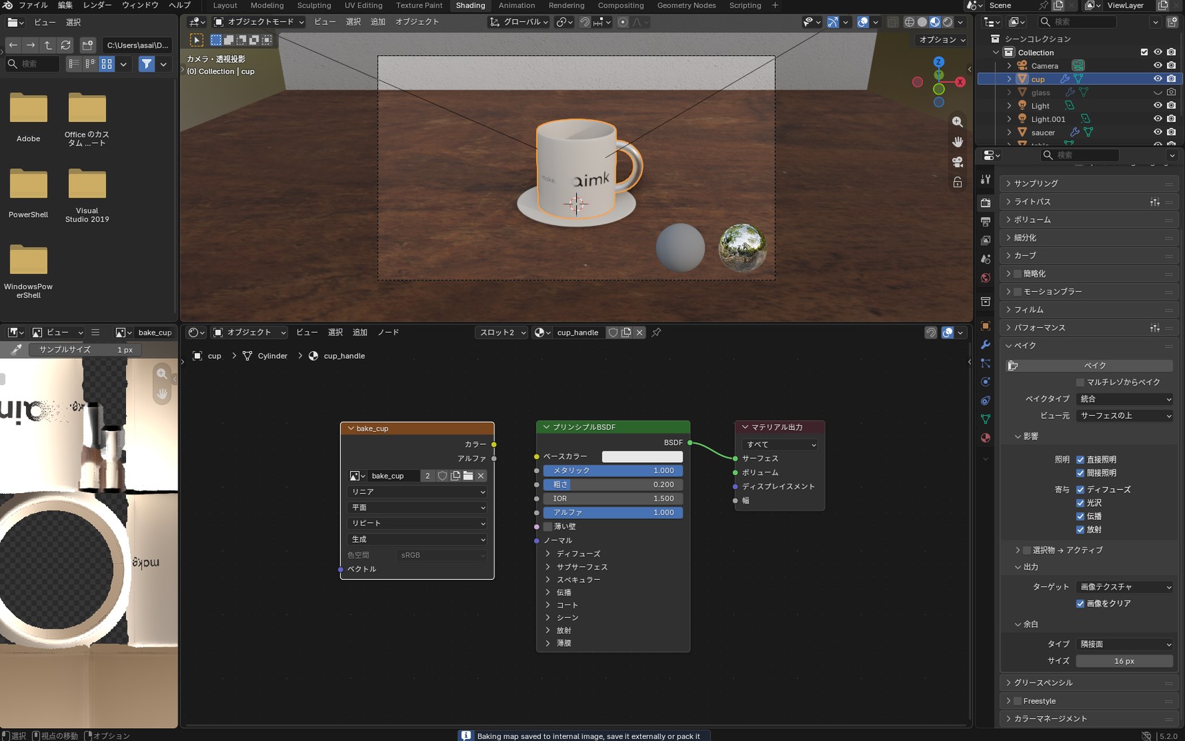Select the pan view hand icon

(x=958, y=142)
